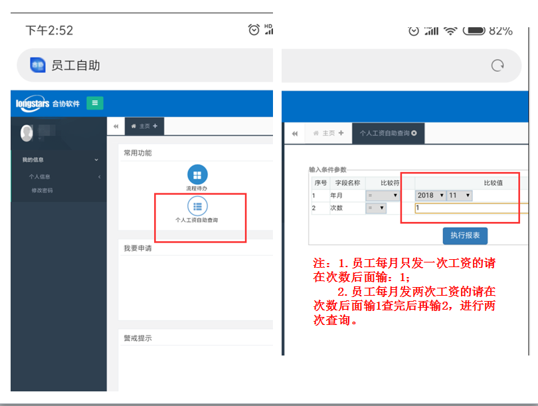This screenshot has height=406, width=538.
Task: Click 比较值 column header
Action: (493, 183)
